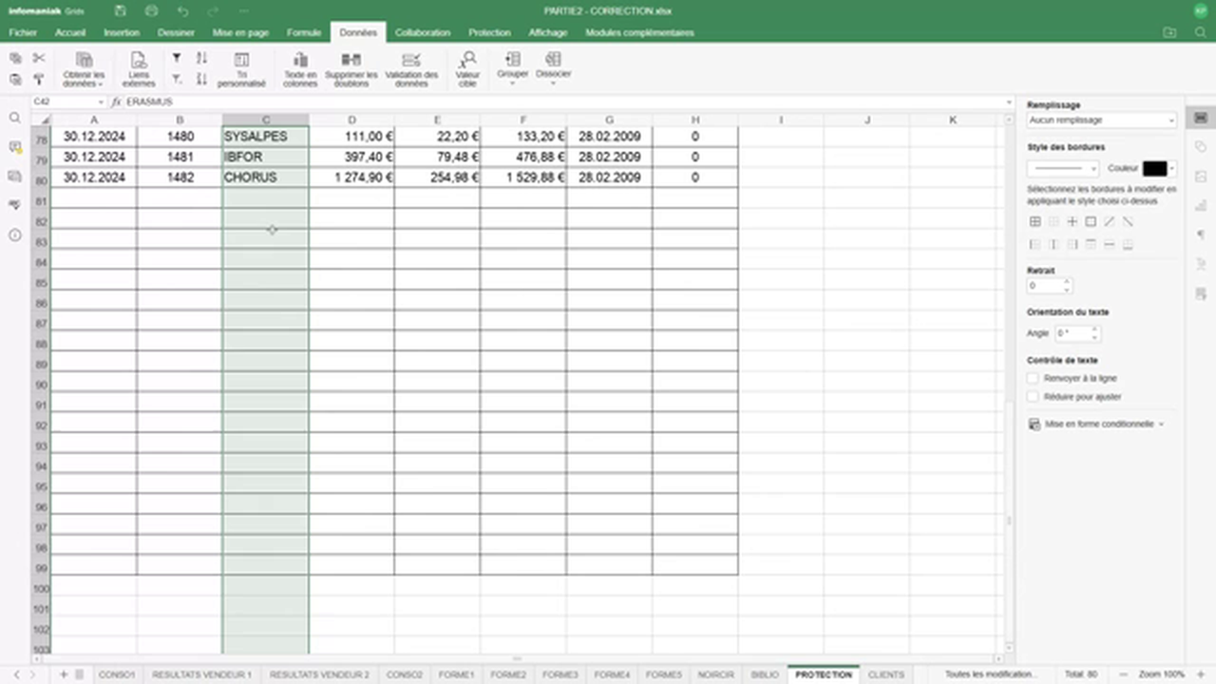The image size is (1216, 684).
Task: Apply outside borders icon
Action: point(1091,221)
